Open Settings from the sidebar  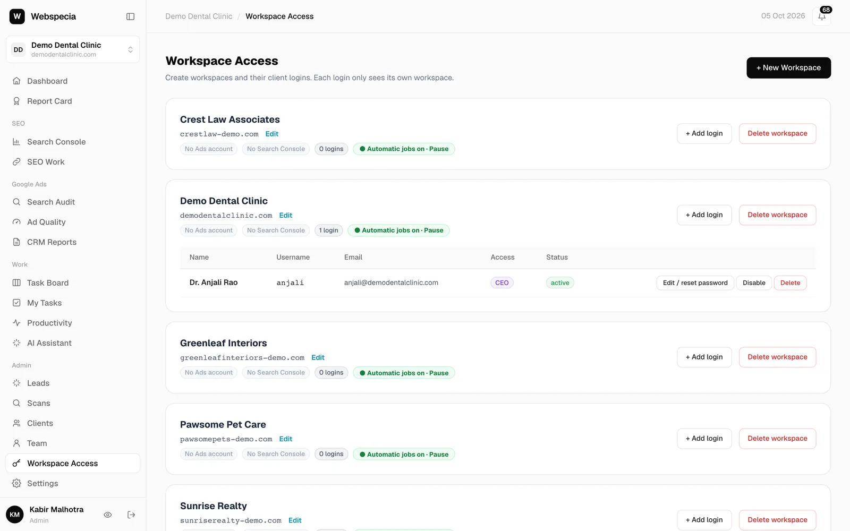coord(73,483)
